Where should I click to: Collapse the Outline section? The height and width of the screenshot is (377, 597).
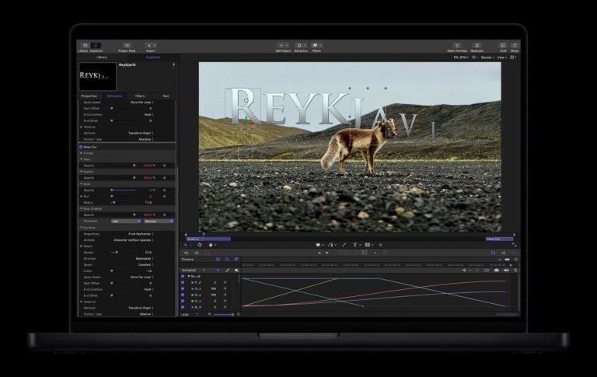tap(81, 171)
